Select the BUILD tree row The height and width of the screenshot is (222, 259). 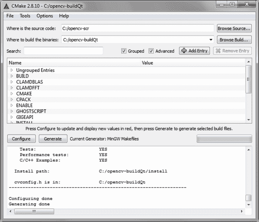[127, 76]
